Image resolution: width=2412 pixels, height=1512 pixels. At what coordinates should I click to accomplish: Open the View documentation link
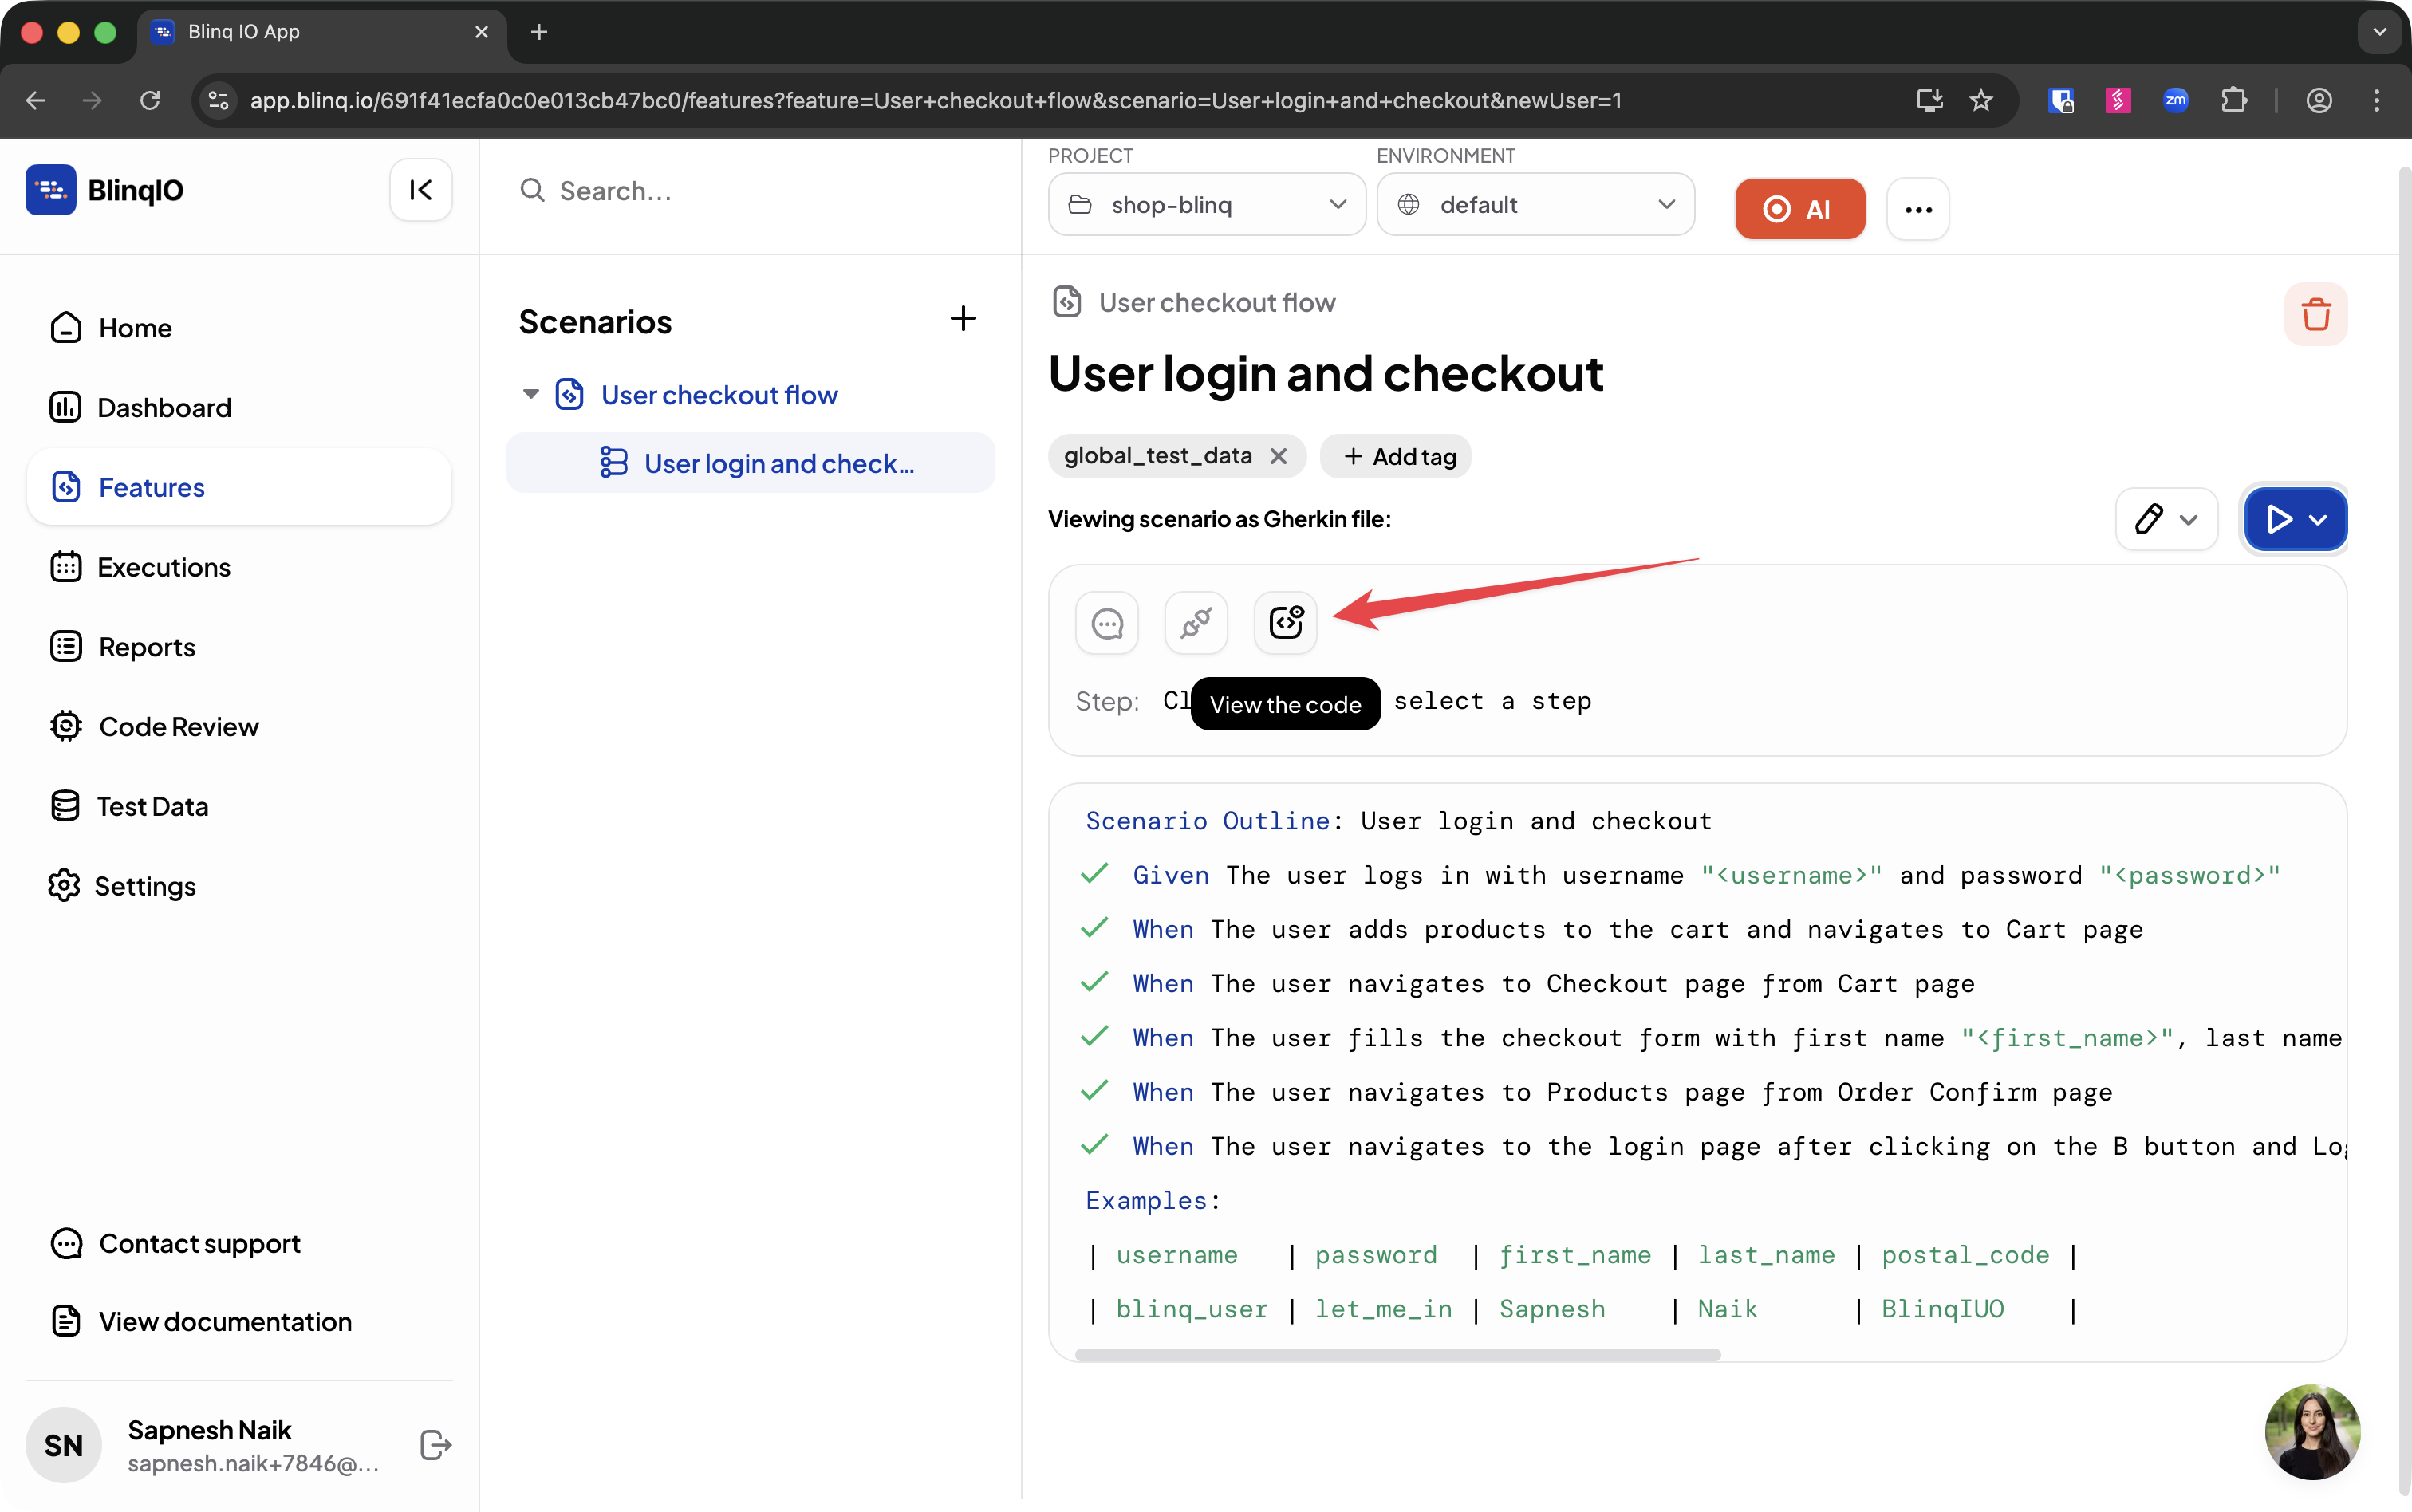click(224, 1321)
